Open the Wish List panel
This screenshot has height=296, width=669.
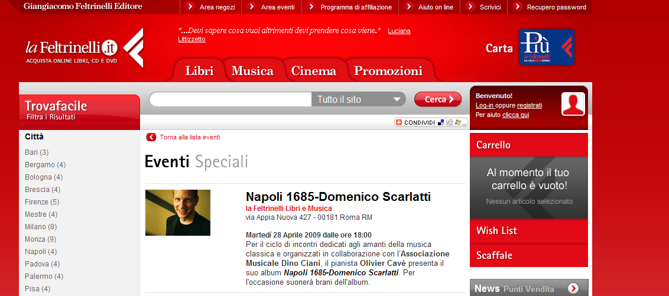(x=528, y=231)
